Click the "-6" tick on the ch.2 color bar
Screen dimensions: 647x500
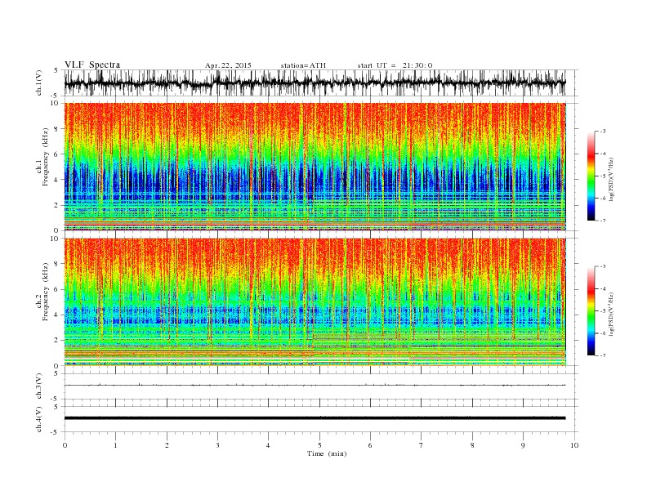tap(602, 333)
